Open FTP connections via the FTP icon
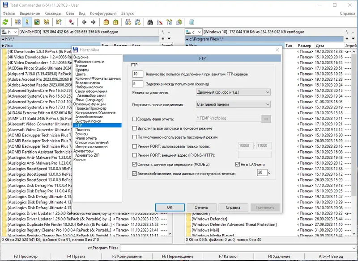 pyautogui.click(x=128, y=22)
